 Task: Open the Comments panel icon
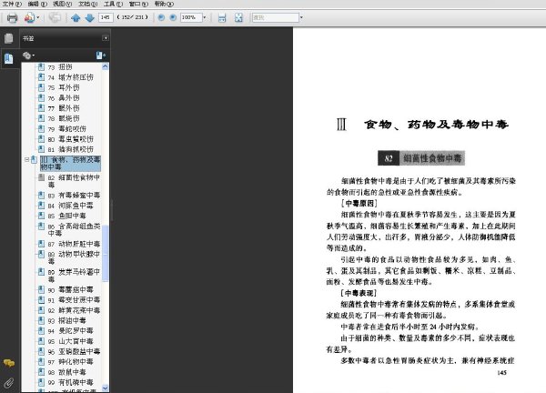9,363
